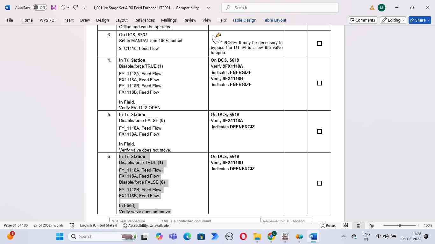Switch to Print Layout view icon
Screen dimensions: 435x244
(x=358, y=225)
